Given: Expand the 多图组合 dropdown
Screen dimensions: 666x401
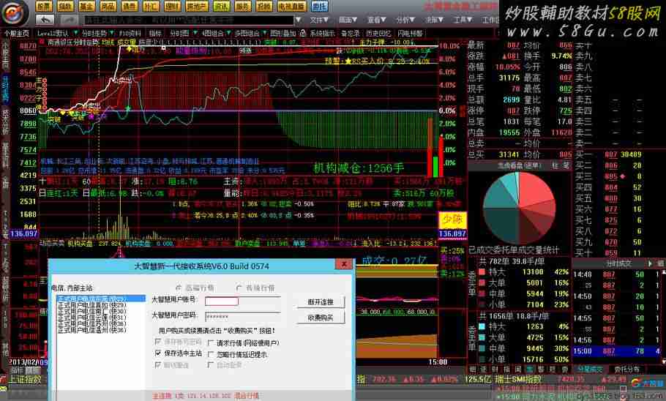Looking at the screenshot, I should (x=265, y=33).
